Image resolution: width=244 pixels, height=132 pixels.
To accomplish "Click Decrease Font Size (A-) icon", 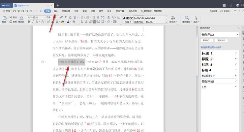I will [66, 17].
